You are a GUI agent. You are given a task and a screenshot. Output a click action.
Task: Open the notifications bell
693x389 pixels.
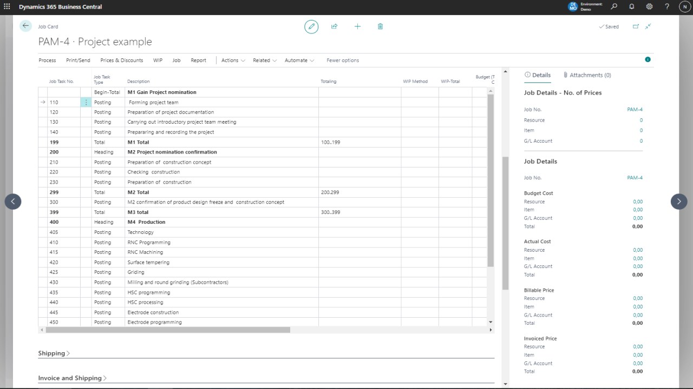click(632, 7)
